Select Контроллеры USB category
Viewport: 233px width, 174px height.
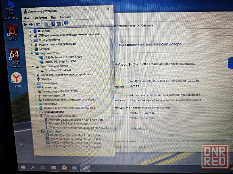pos(54,96)
